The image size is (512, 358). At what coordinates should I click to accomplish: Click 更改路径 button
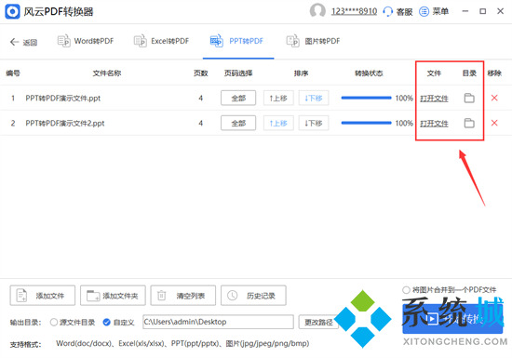coord(318,322)
